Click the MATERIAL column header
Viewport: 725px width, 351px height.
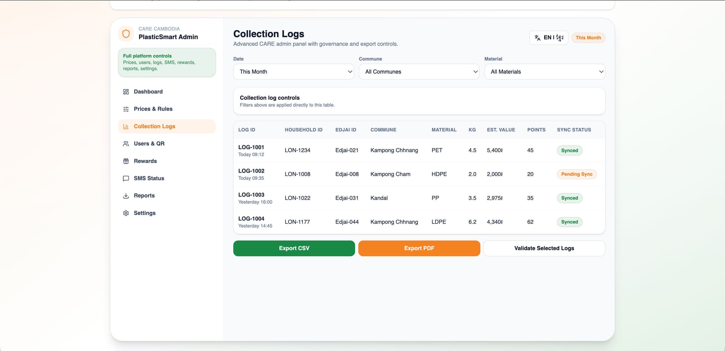tap(444, 130)
